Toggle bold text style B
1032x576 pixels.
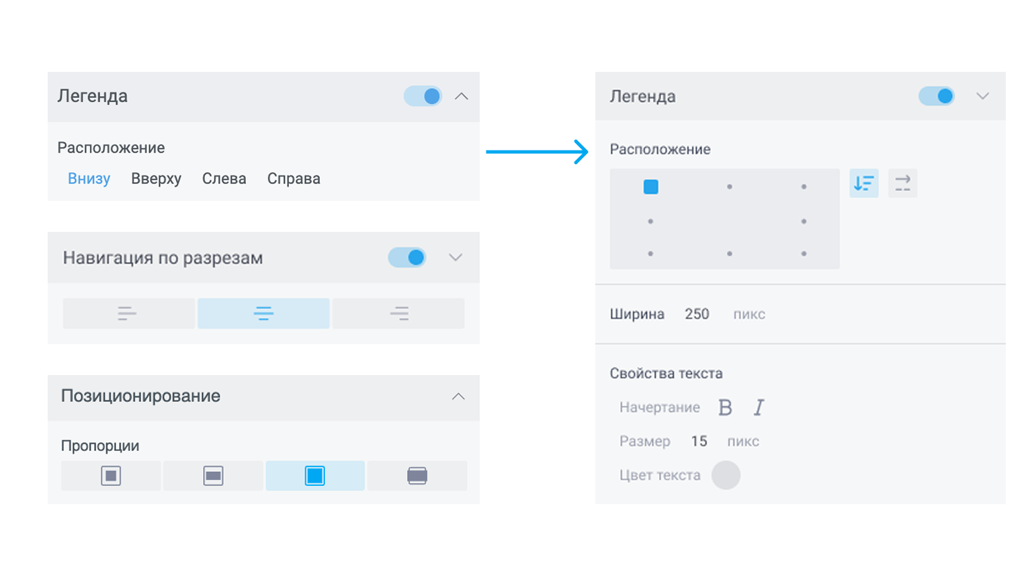coord(725,407)
